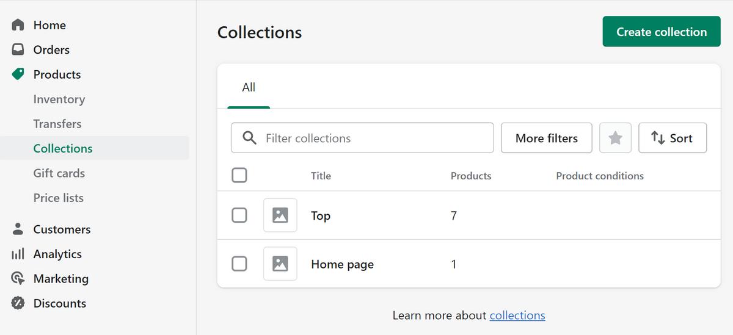Click product count 1 for Home page
The width and height of the screenshot is (733, 335).
[454, 264]
